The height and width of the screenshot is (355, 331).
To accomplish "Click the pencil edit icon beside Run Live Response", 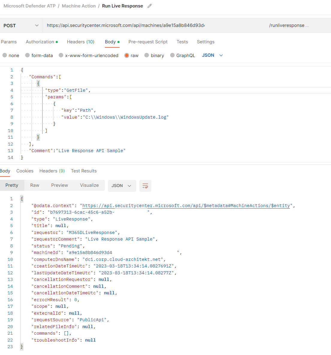I will (x=149, y=6).
